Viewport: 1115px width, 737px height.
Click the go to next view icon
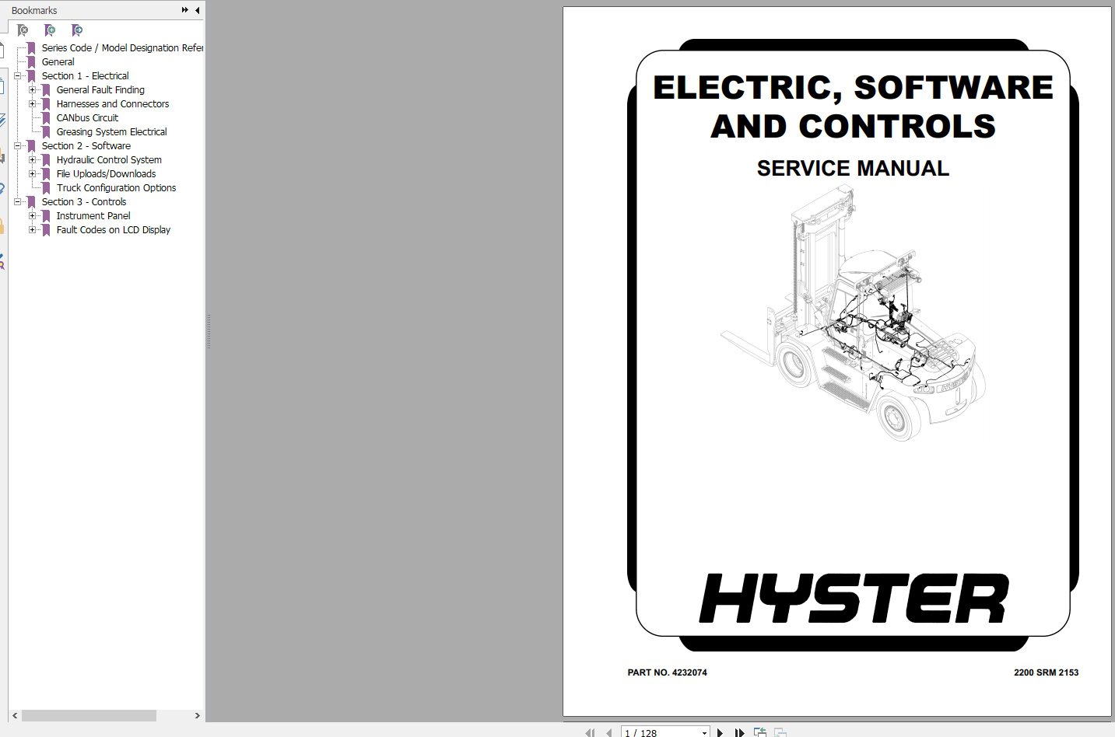tap(780, 732)
